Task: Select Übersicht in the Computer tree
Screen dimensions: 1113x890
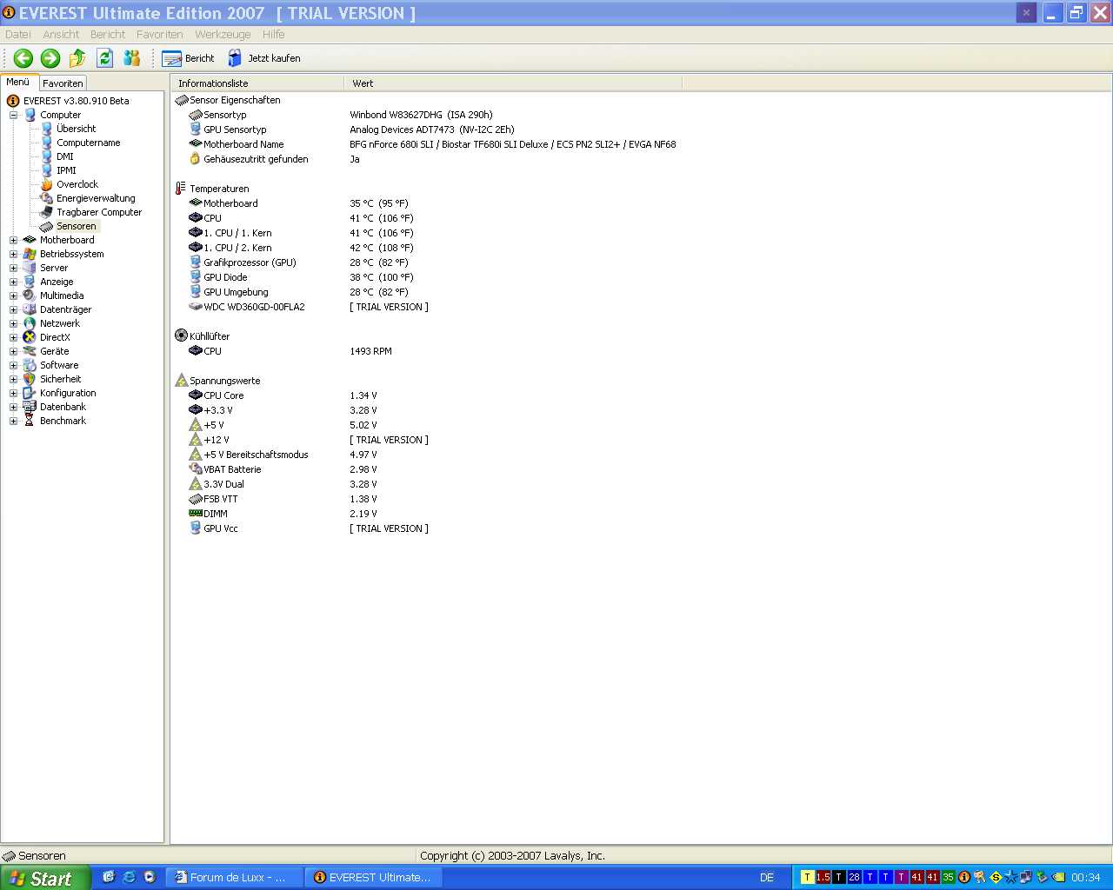Action: (x=76, y=129)
